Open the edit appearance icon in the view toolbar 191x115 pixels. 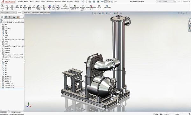[x=115, y=13]
